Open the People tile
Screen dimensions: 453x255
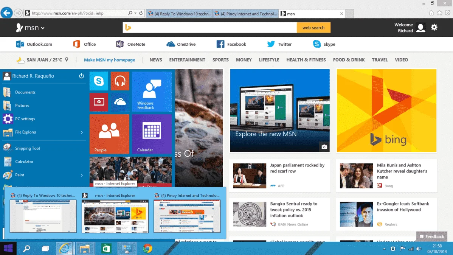pos(110,134)
